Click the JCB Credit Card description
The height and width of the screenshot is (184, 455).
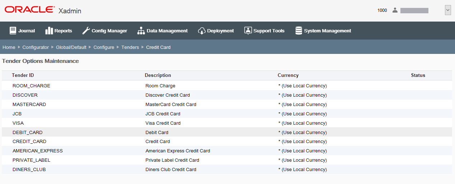coord(163,114)
